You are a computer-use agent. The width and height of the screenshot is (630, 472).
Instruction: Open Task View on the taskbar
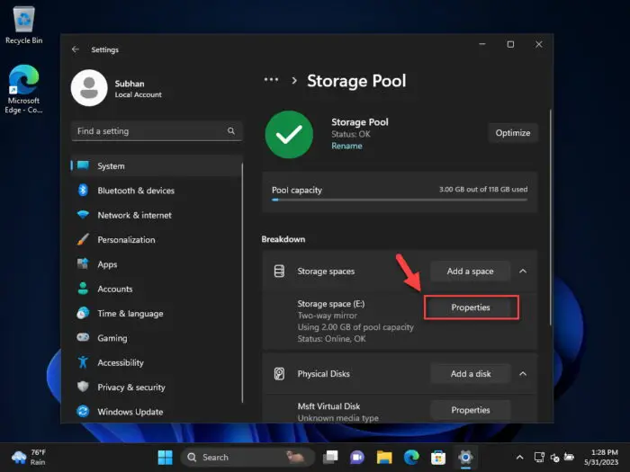(x=330, y=457)
